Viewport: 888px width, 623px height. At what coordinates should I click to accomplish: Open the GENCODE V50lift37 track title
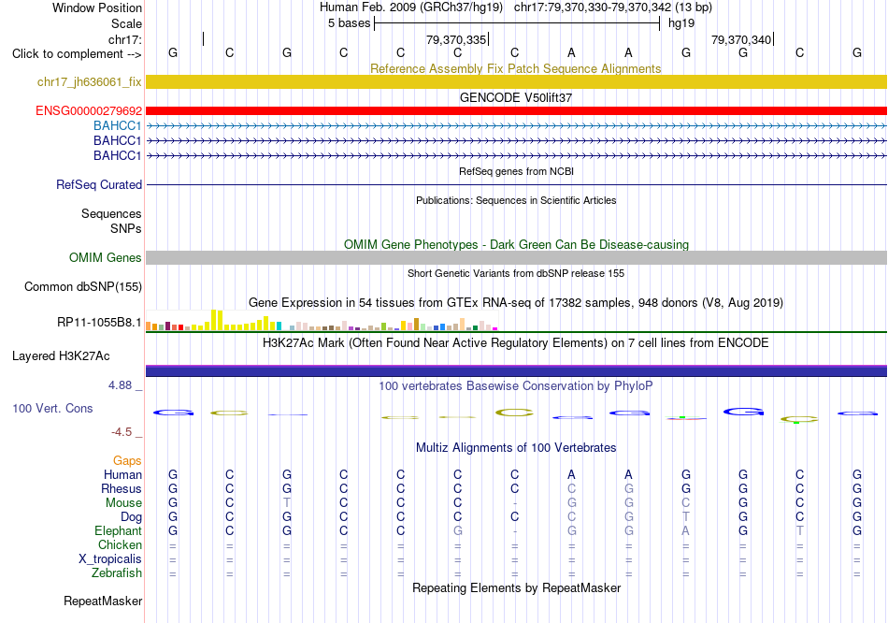516,97
